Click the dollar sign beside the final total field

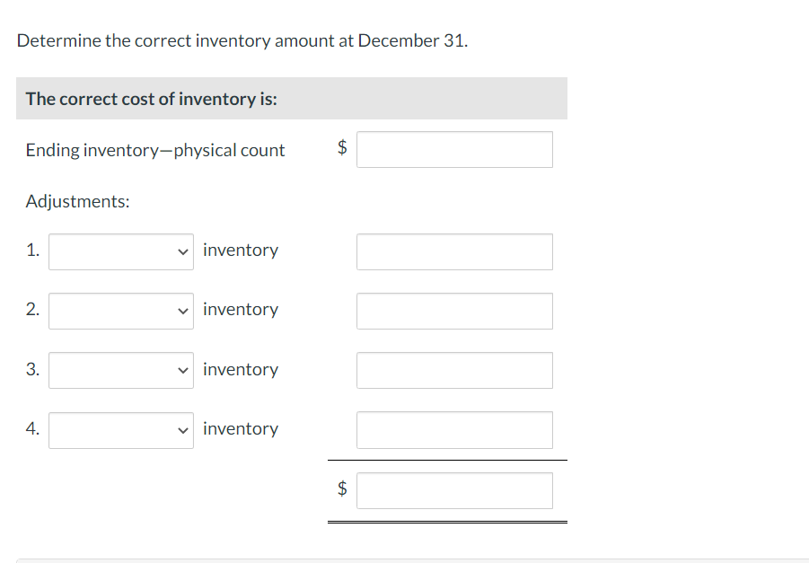[342, 489]
